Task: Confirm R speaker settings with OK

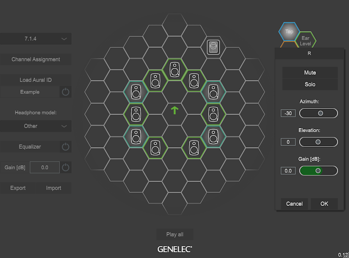Action: pyautogui.click(x=324, y=204)
